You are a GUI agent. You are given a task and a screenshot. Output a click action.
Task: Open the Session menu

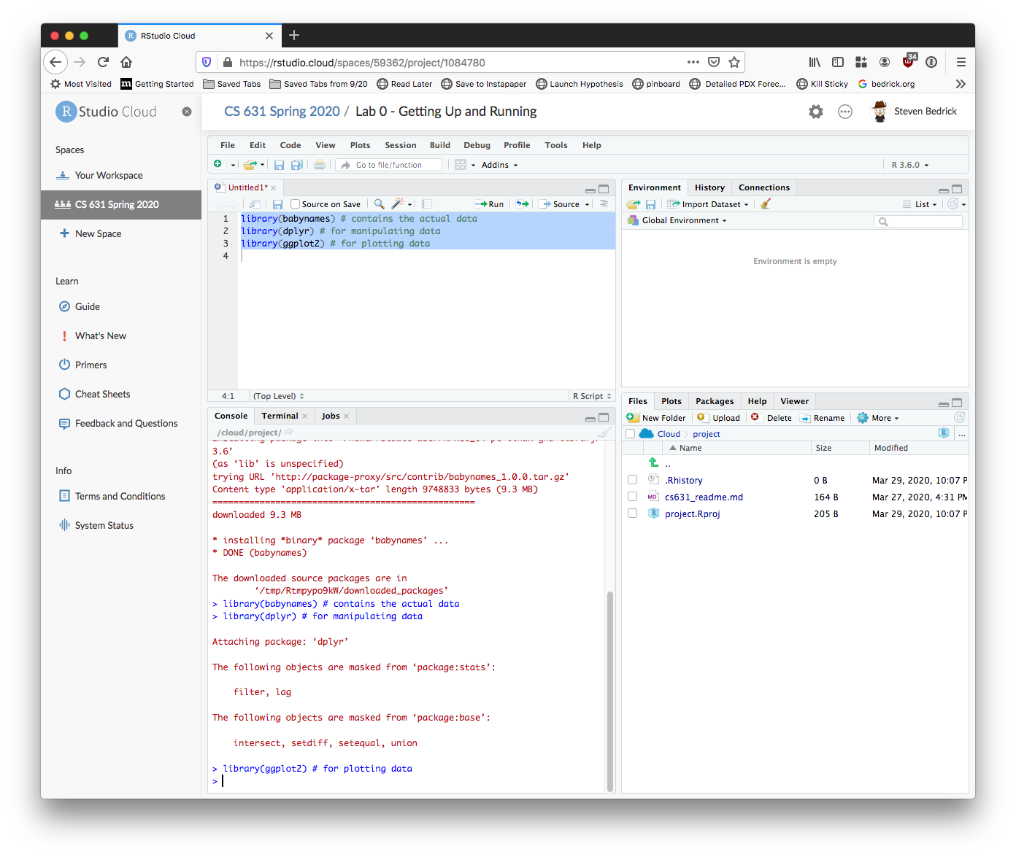tap(400, 145)
